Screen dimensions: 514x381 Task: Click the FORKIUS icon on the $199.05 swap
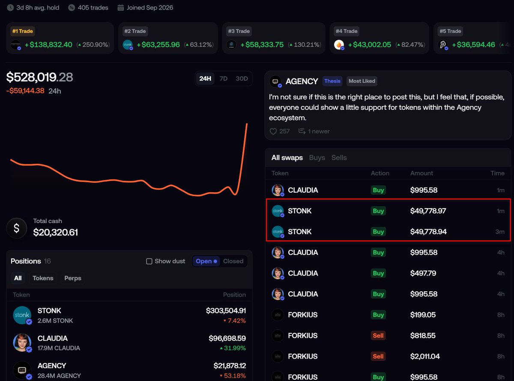point(278,315)
